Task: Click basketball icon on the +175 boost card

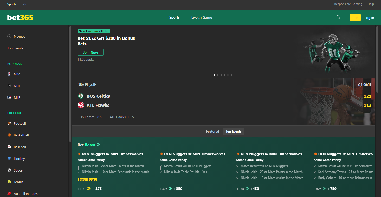Action: tap(79, 154)
